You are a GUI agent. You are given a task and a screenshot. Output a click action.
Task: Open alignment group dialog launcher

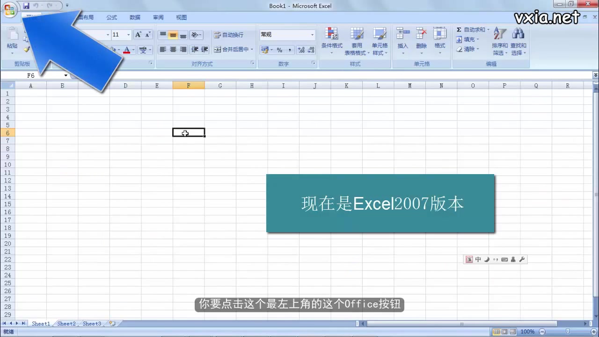point(252,63)
